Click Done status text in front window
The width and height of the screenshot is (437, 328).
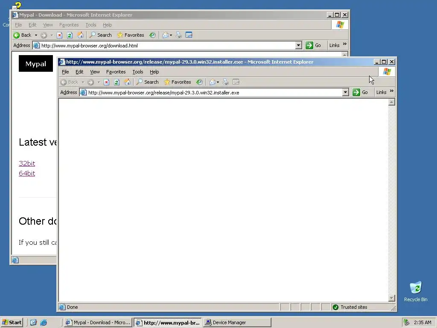pyautogui.click(x=72, y=307)
